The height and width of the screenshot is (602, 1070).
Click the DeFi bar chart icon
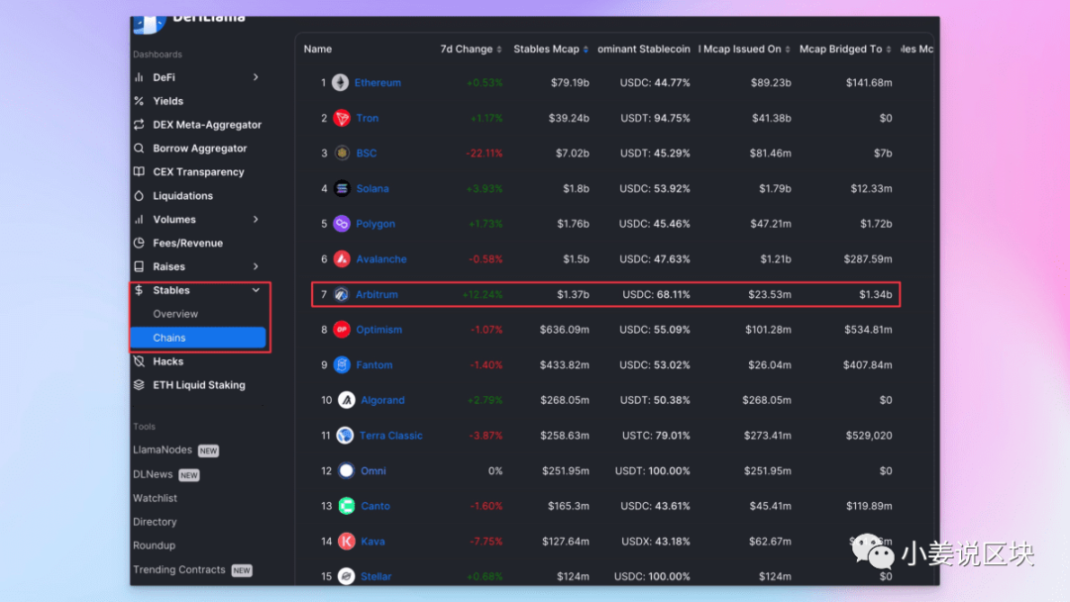140,77
